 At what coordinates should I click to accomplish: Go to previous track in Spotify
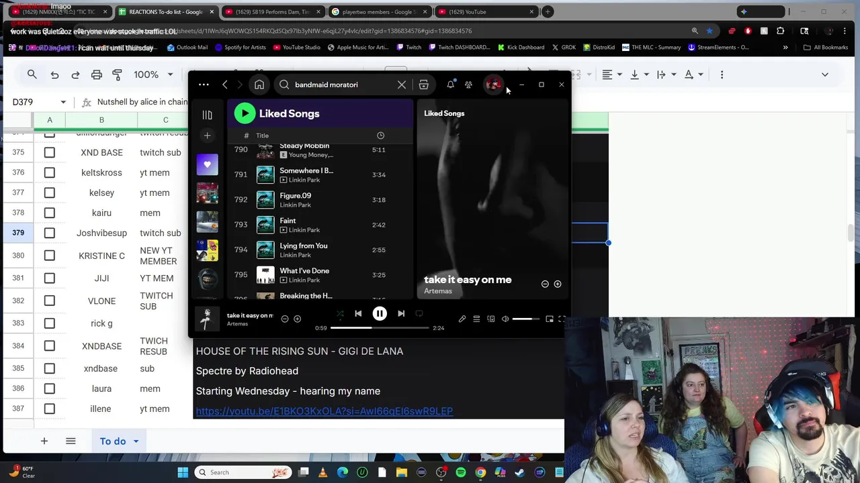click(358, 313)
